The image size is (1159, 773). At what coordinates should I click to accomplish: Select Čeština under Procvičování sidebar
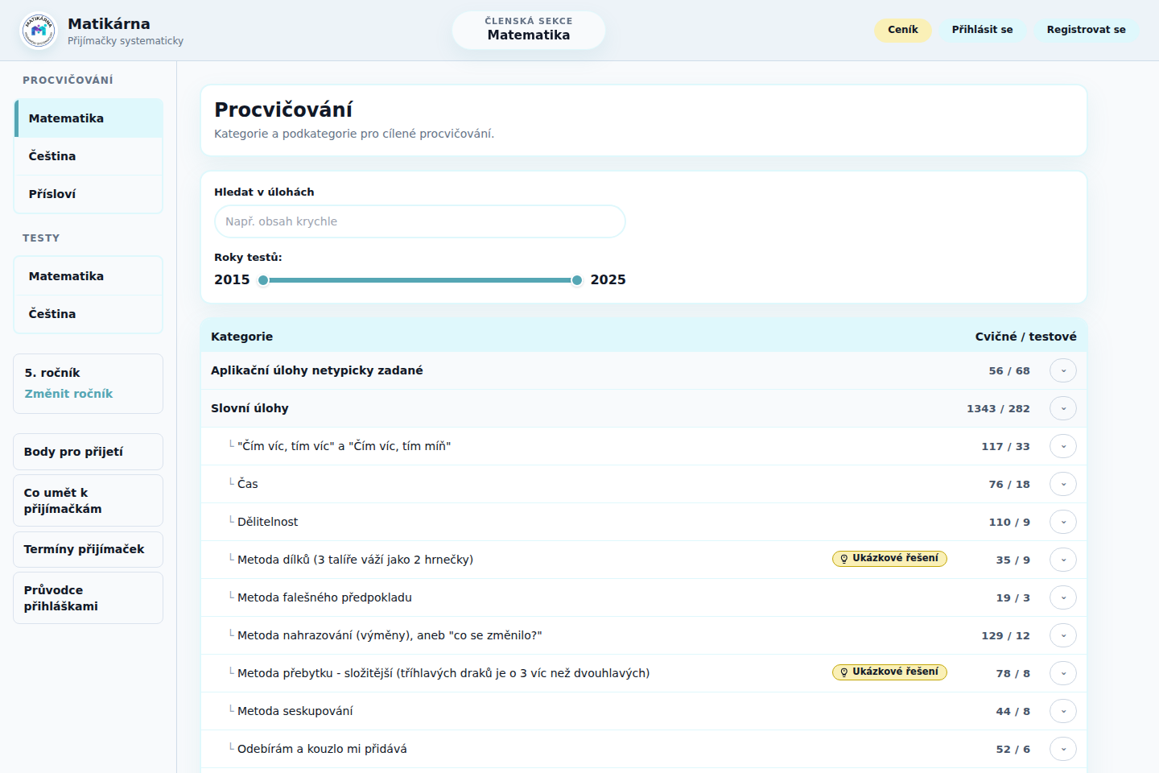89,156
